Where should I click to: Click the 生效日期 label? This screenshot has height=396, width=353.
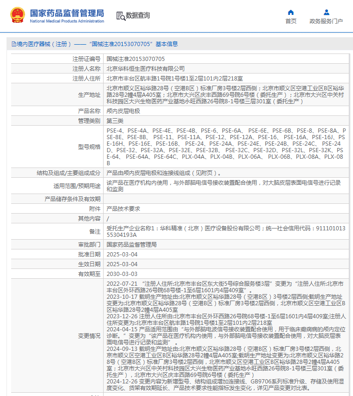pyautogui.click(x=89, y=264)
